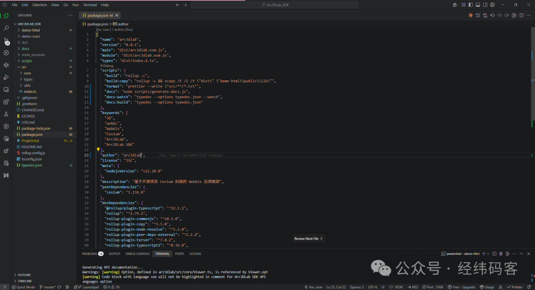Open new terminal dropdown arrow

(488, 254)
